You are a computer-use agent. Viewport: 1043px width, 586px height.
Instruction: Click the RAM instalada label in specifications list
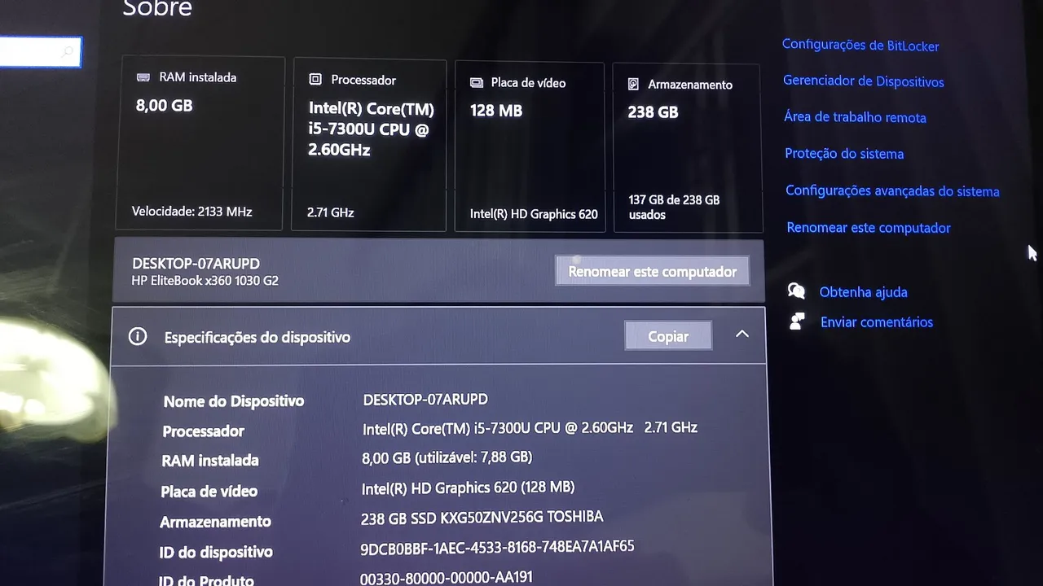[210, 461]
